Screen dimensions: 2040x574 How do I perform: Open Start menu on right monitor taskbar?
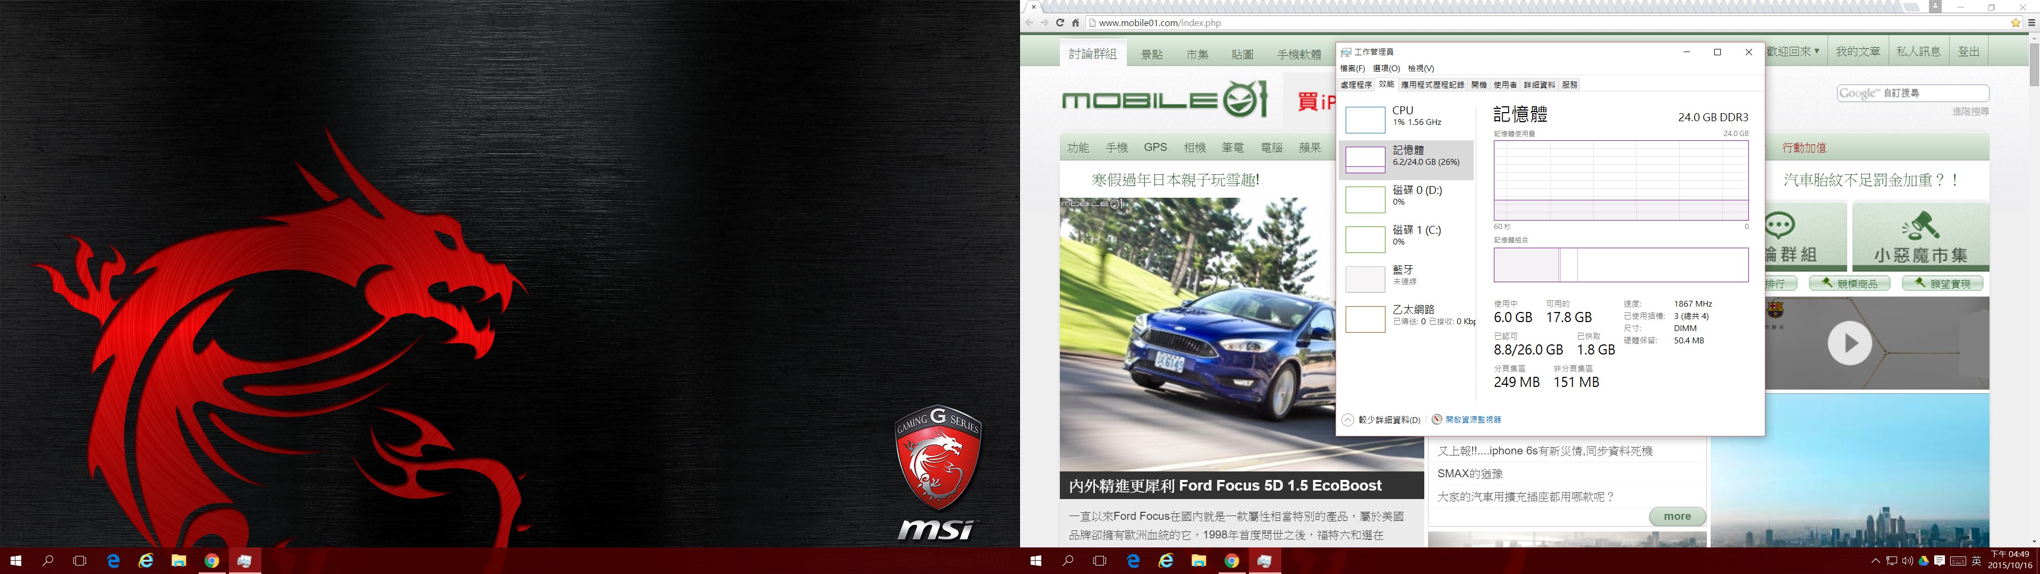coord(1036,561)
